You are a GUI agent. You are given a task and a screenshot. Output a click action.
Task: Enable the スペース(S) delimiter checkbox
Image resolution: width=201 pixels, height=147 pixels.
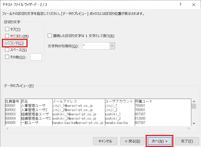point(7,50)
